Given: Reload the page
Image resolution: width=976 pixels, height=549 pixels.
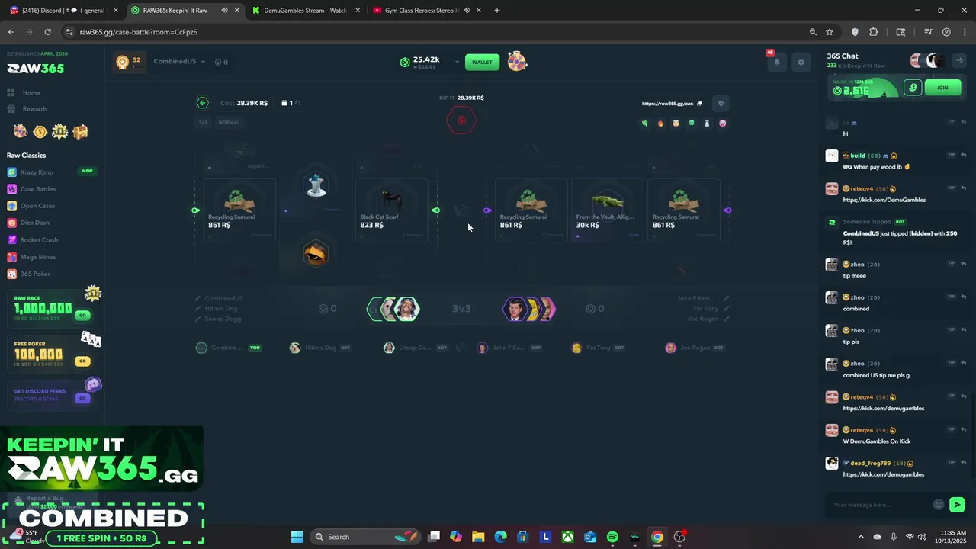Looking at the screenshot, I should [x=47, y=32].
